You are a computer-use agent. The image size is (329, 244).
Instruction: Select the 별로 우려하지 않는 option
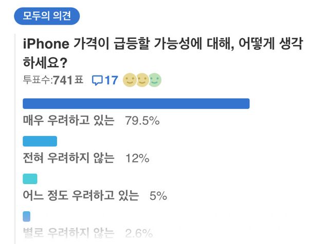68,233
